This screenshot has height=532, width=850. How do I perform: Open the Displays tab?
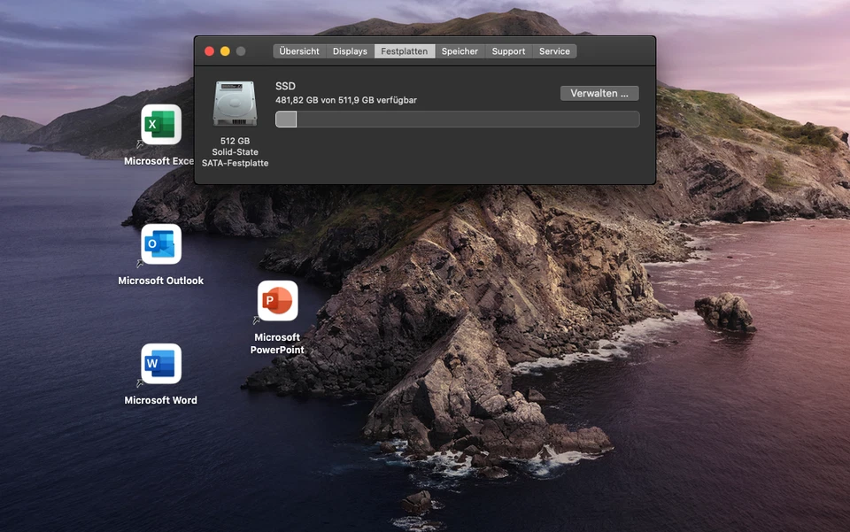[x=350, y=51]
